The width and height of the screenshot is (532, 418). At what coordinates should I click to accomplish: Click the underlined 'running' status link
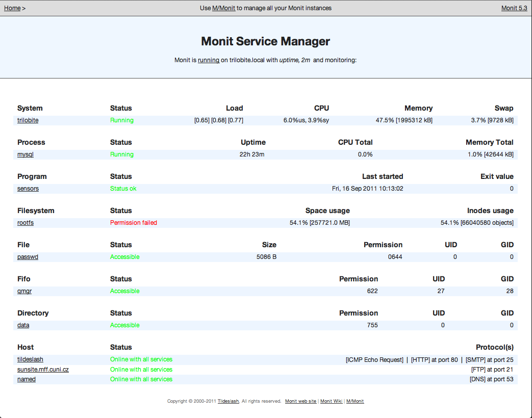click(209, 60)
